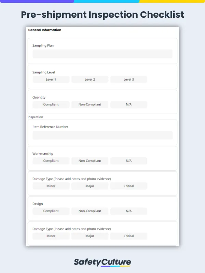Image resolution: width=205 pixels, height=273 pixels.
Task: Select Minor for the second Damage Type
Action: [51, 236]
